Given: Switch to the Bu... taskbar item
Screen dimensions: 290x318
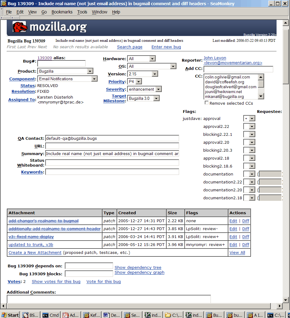Looking at the screenshot, I should [x=215, y=315].
